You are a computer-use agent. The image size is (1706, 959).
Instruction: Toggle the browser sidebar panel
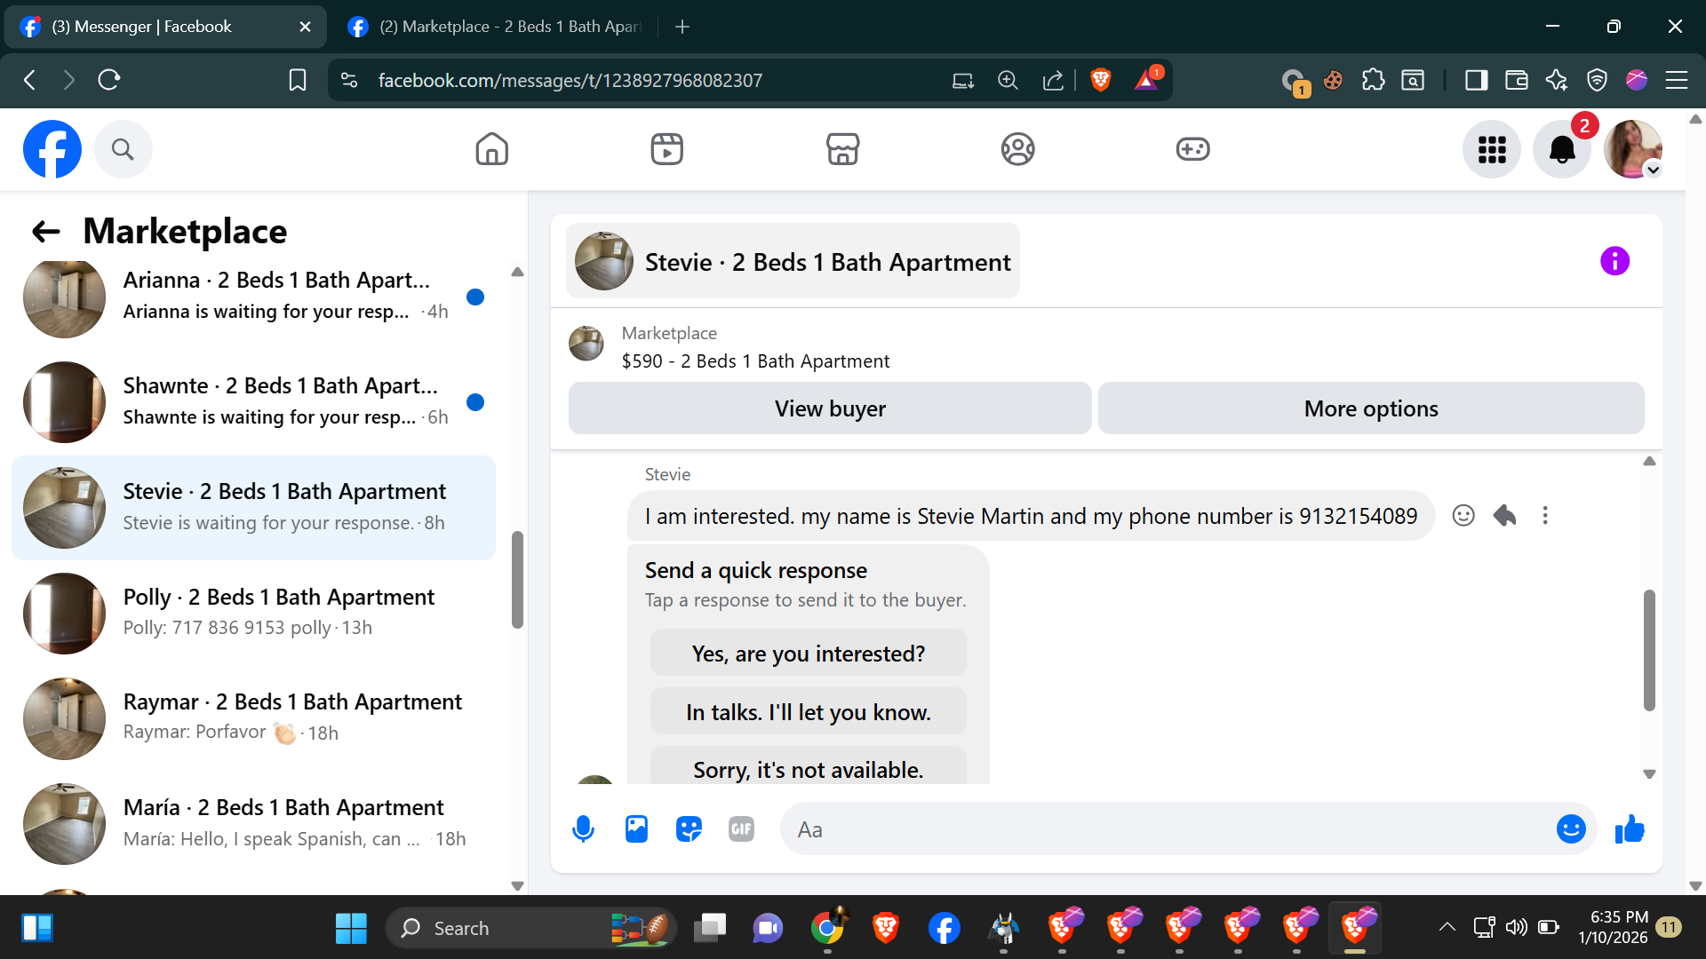click(x=1476, y=80)
